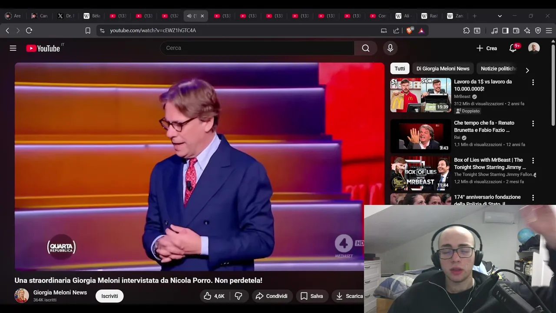Switch to the tab labeled Con
Image resolution: width=556 pixels, height=313 pixels.
pos(378,16)
